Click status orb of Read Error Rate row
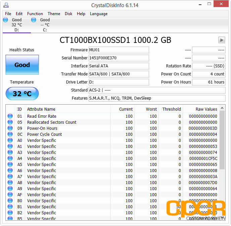The width and height of the screenshot is (231, 226). 10,116
